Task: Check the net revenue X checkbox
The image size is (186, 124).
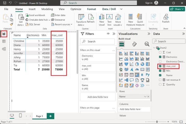Action: click(160, 80)
